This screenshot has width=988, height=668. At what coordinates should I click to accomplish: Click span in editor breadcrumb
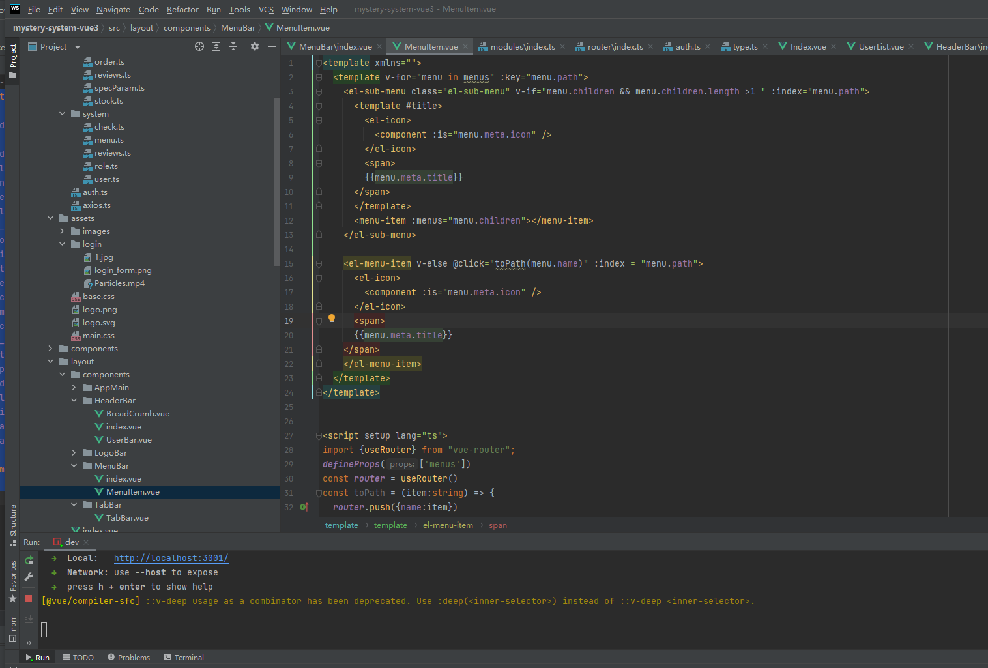(498, 525)
